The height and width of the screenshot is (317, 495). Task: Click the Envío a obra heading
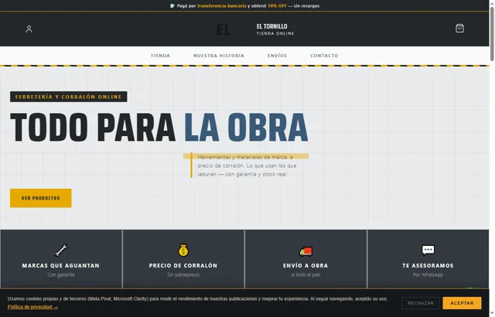click(306, 266)
